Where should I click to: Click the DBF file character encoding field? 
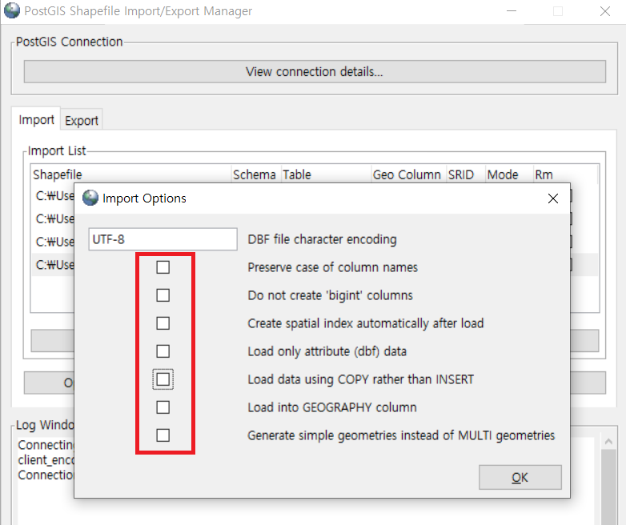click(163, 239)
